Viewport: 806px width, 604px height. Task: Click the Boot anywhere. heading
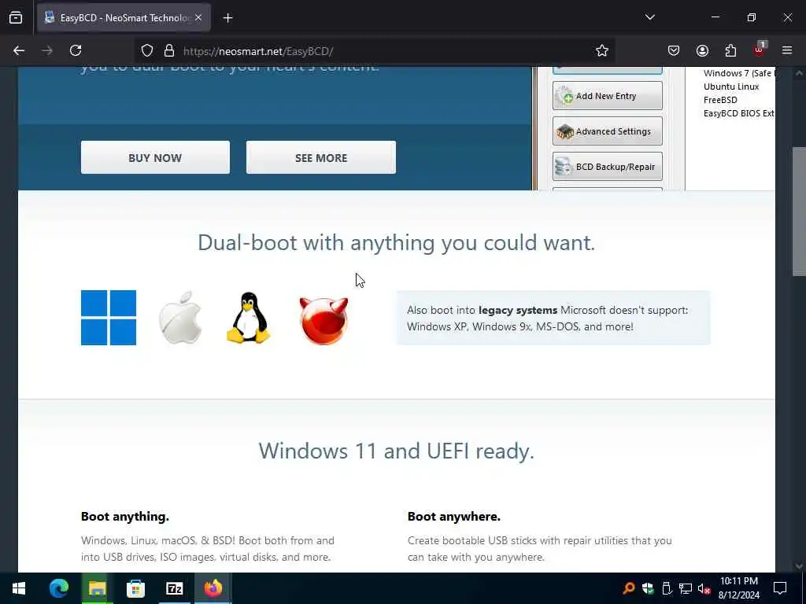454,517
